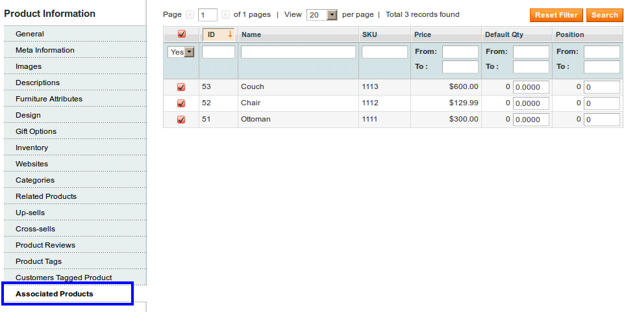Click the page number input field
This screenshot has width=624, height=312.
tap(207, 15)
